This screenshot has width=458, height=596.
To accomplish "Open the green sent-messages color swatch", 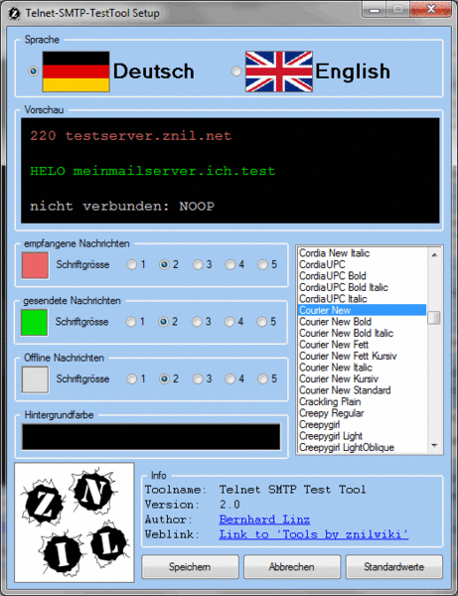I will click(34, 322).
